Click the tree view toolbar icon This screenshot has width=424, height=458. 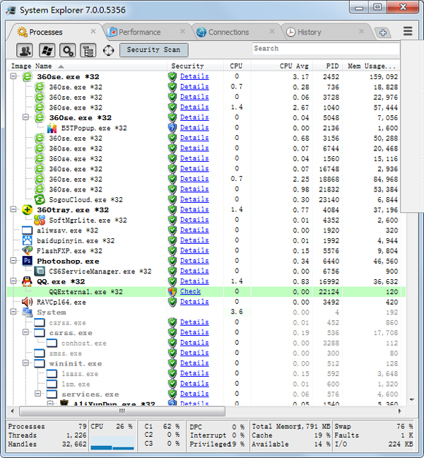pos(88,50)
